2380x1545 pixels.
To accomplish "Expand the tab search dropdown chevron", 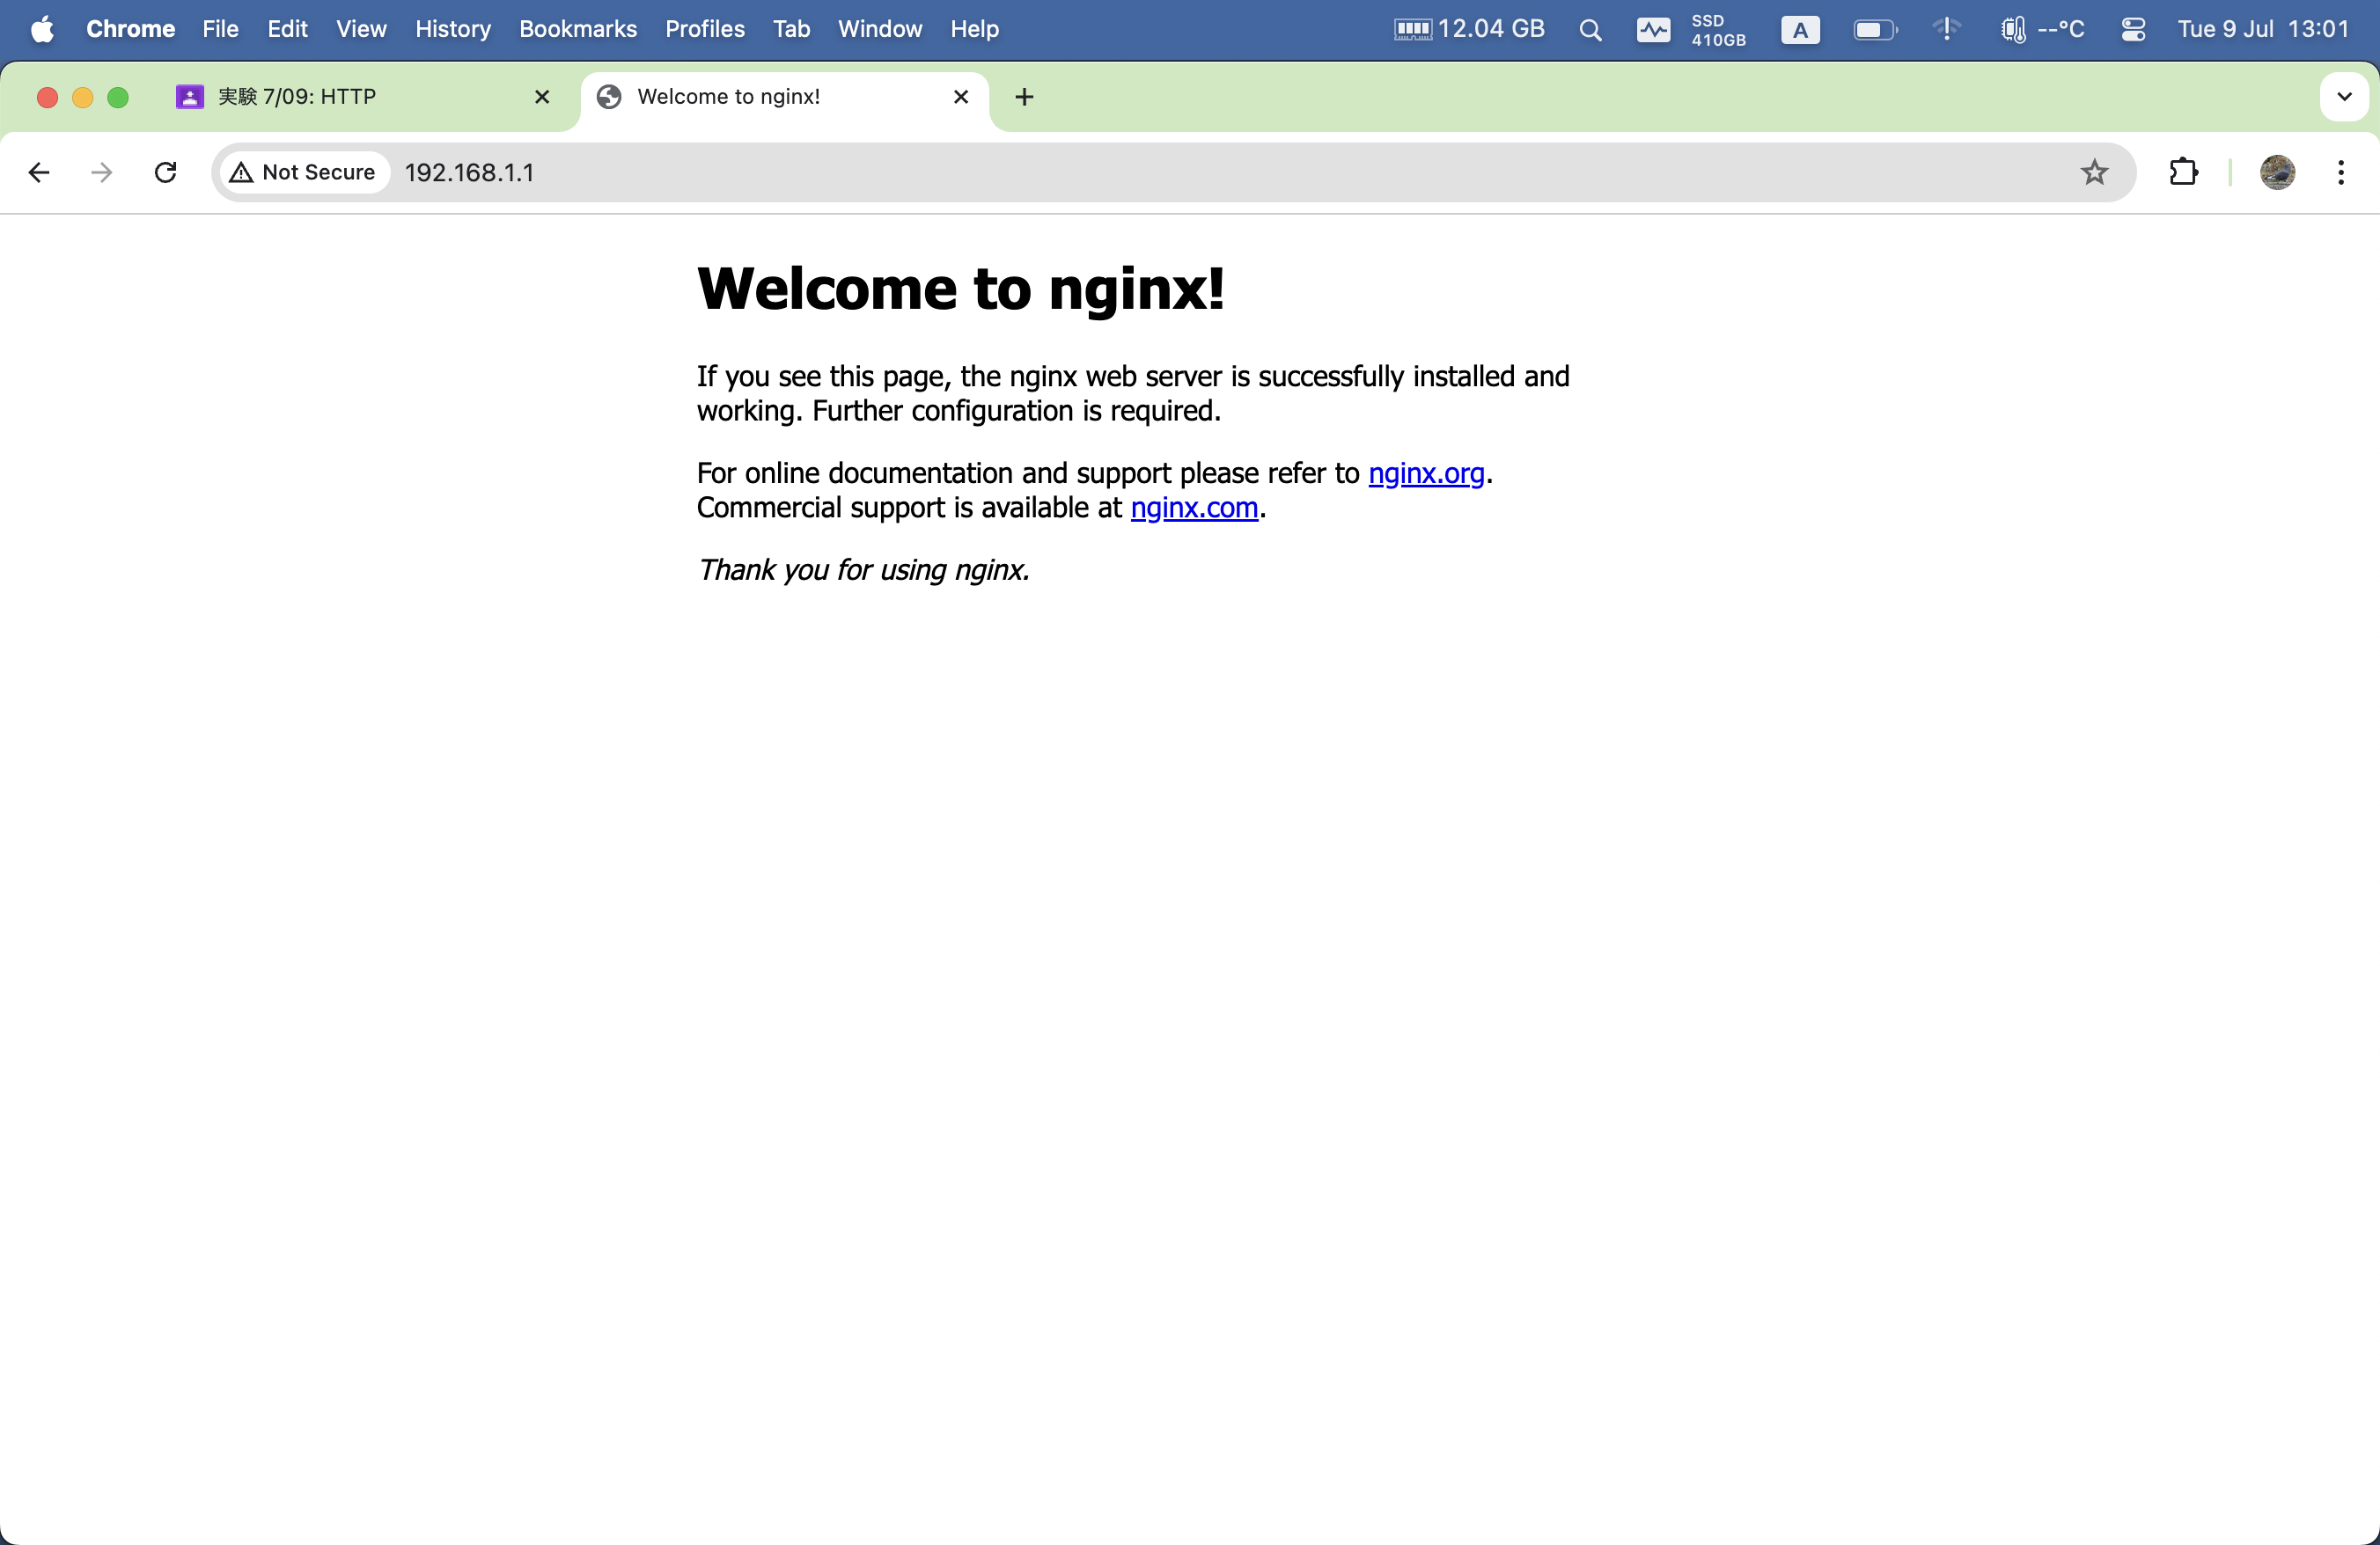I will (x=2343, y=97).
